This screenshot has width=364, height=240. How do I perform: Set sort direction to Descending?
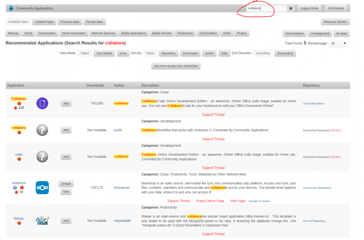tap(285, 53)
